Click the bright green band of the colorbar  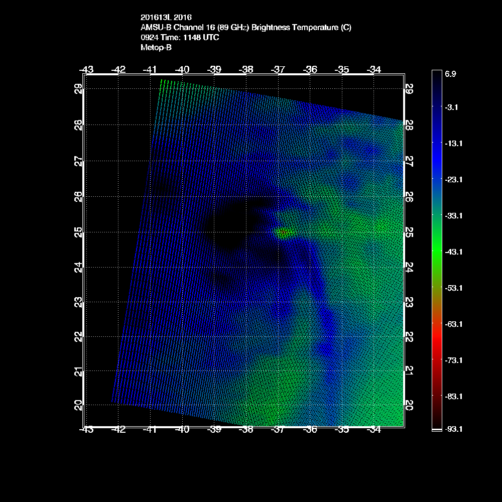[437, 252]
